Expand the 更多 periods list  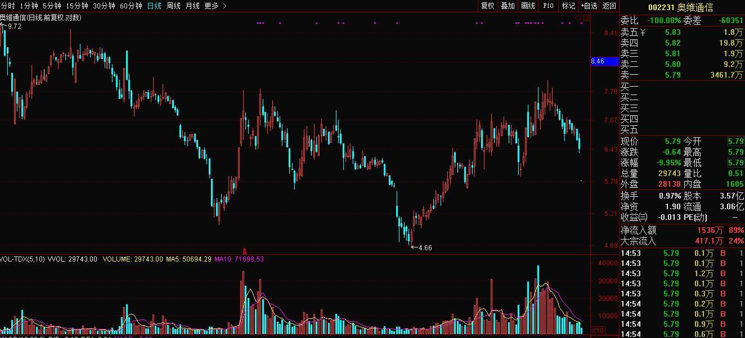[x=212, y=6]
